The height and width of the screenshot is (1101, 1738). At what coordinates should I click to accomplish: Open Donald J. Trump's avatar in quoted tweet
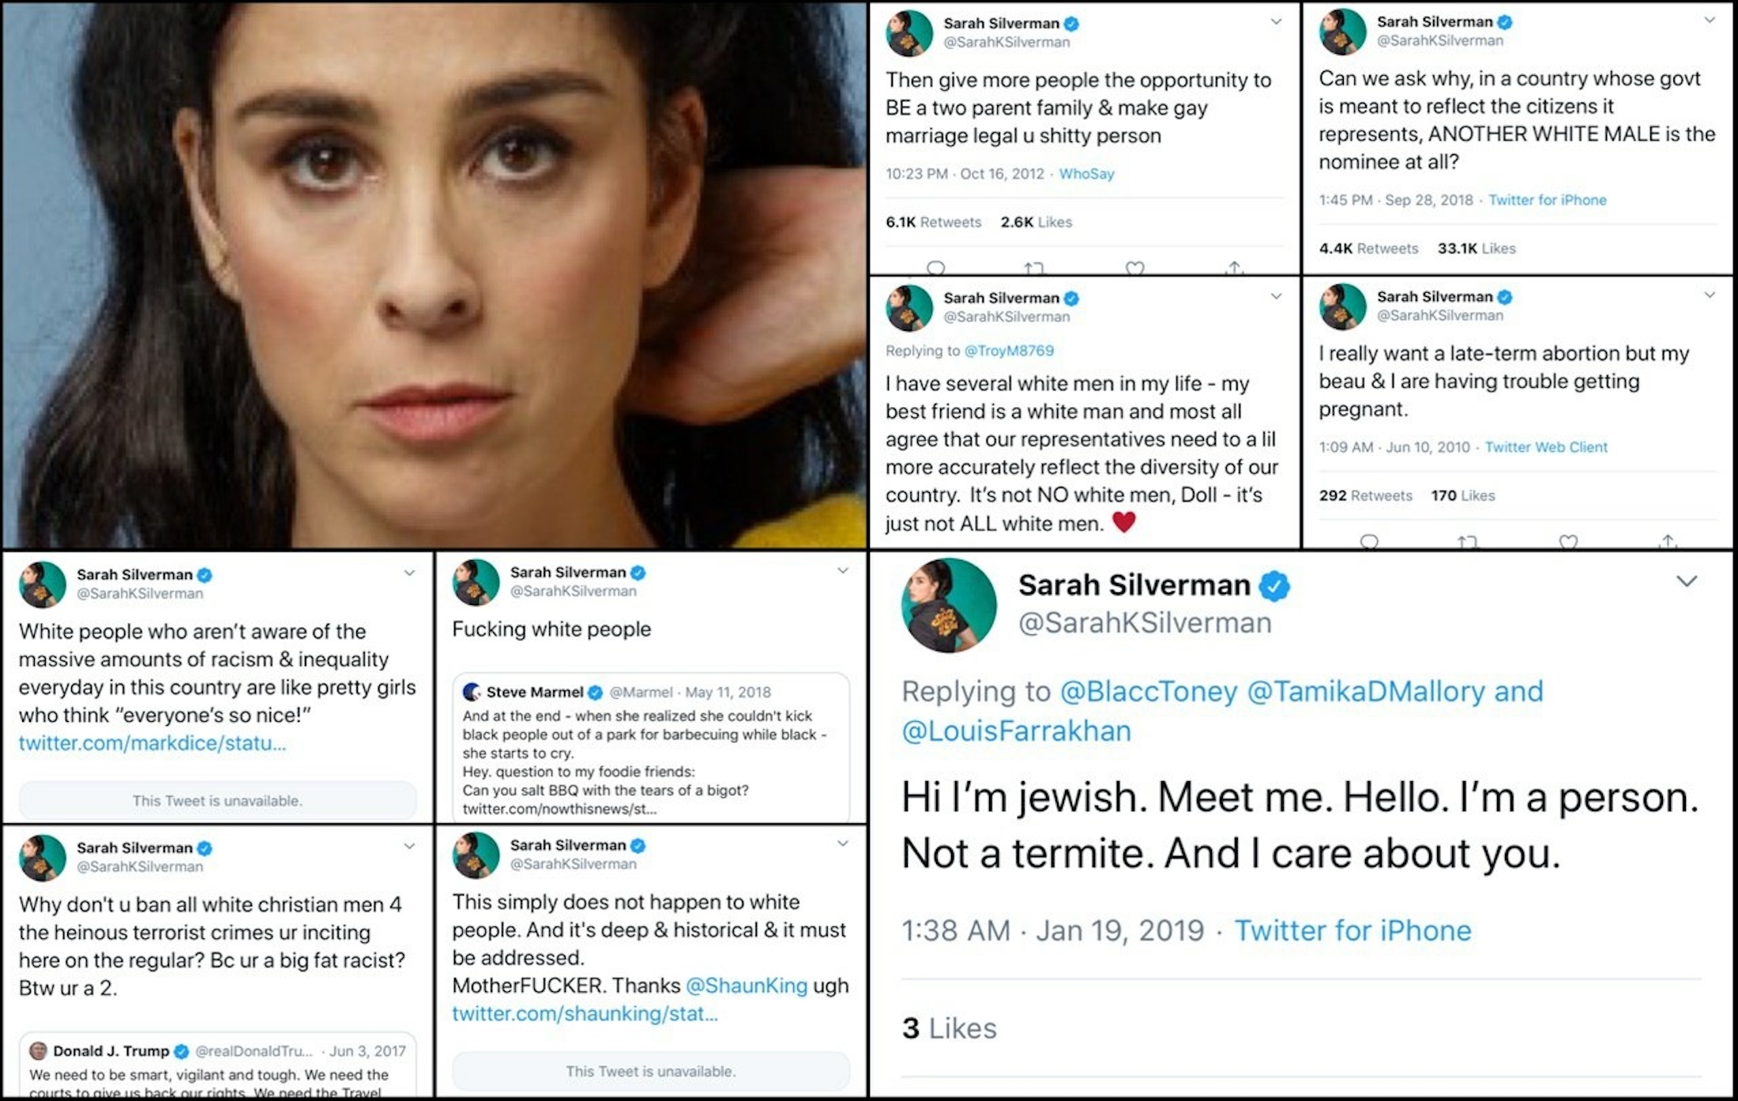point(38,1050)
